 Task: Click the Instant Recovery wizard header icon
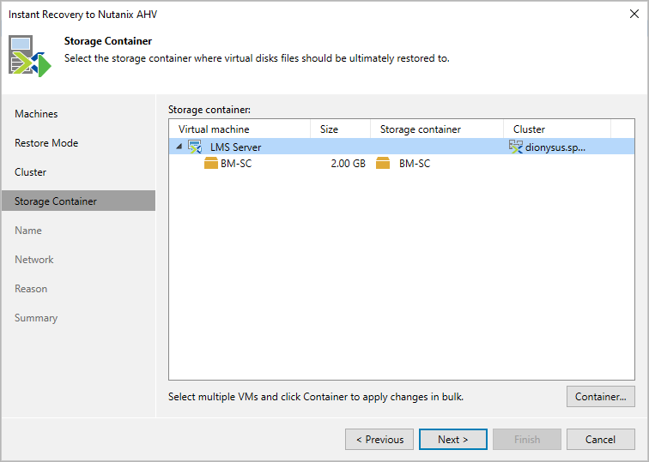[30, 56]
